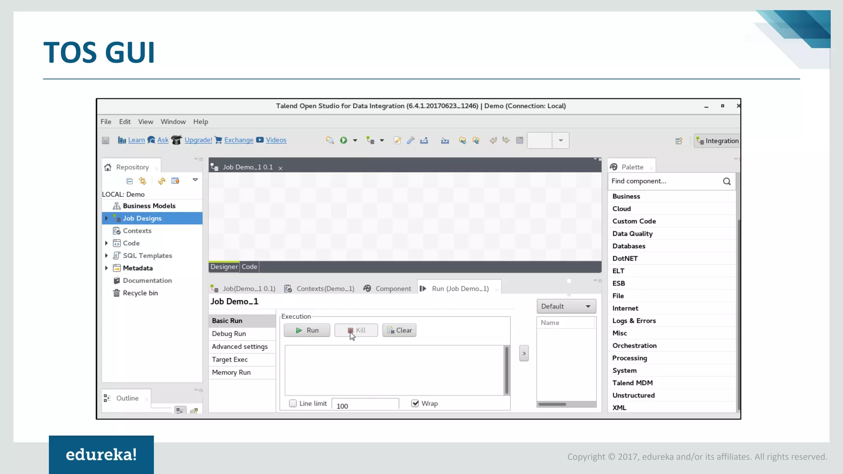Open the Exchange link

point(238,140)
